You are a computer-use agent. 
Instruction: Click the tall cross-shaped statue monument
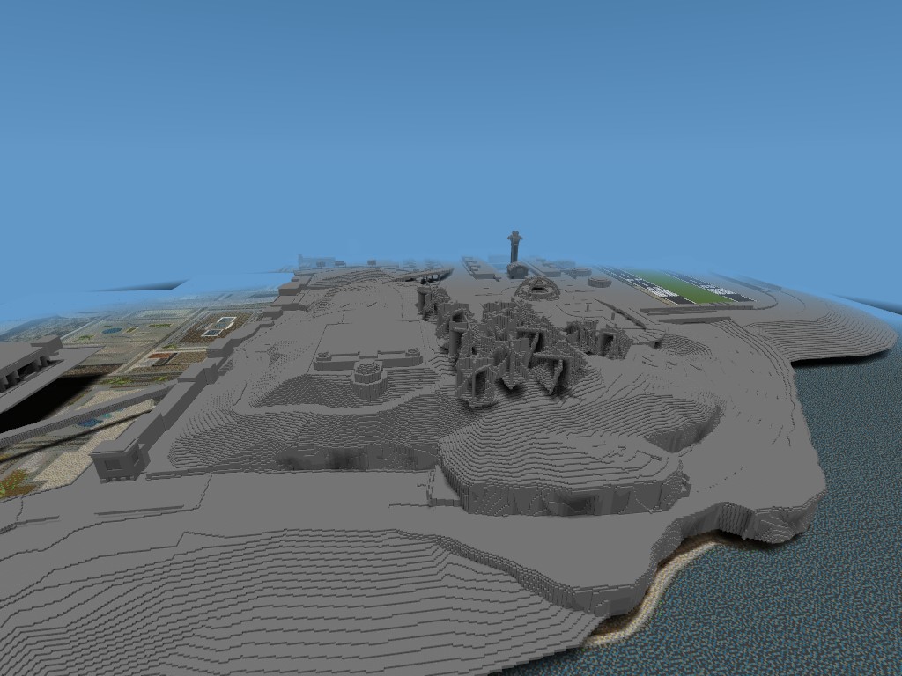coord(514,239)
